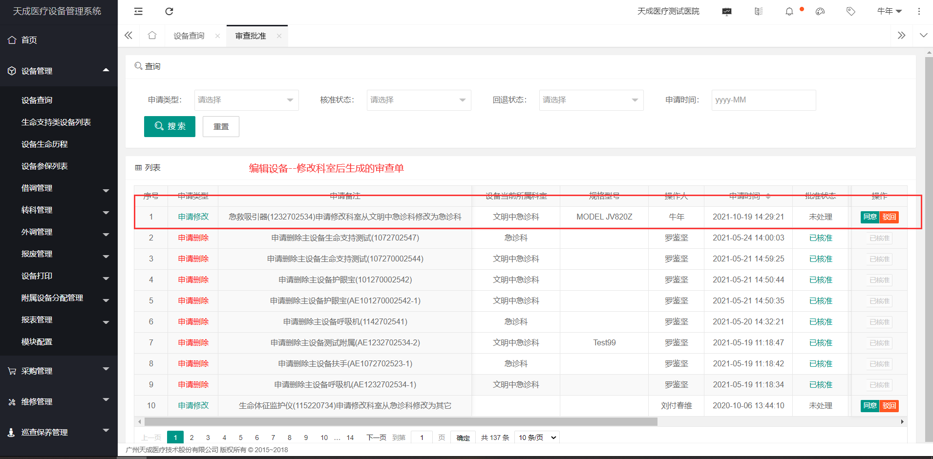The height and width of the screenshot is (459, 933).
Task: Go to page 2 in pagination
Action: (x=191, y=438)
